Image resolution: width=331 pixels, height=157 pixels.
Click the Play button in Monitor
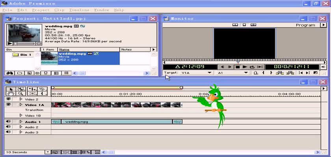(x=245, y=67)
